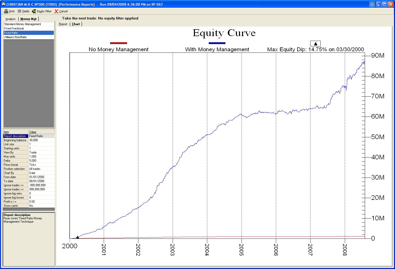Click the Fields list icon

click(19, 11)
